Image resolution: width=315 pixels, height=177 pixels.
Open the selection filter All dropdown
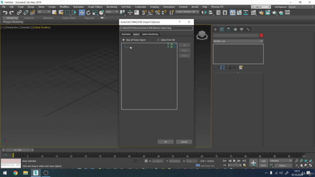[x=44, y=12]
